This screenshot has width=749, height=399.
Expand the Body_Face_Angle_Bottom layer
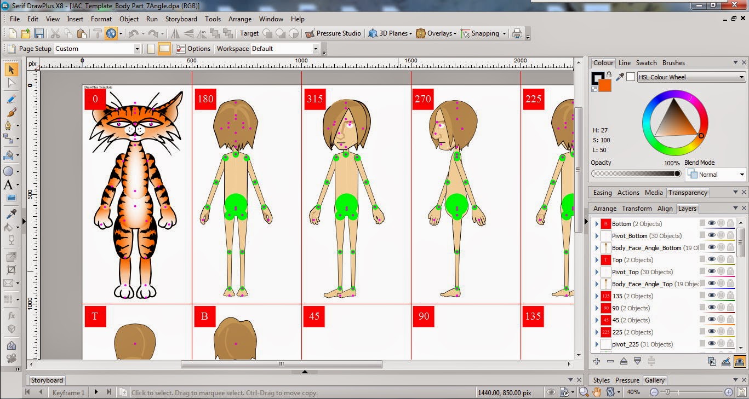(x=597, y=247)
